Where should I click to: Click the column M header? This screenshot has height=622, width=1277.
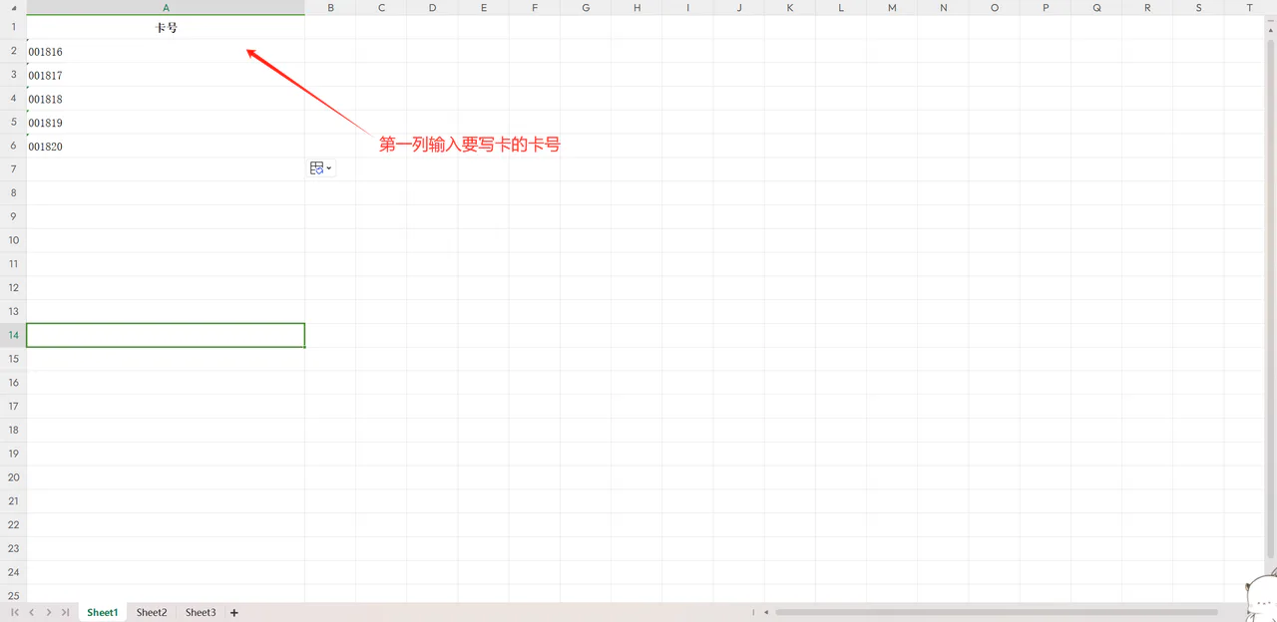click(x=892, y=8)
